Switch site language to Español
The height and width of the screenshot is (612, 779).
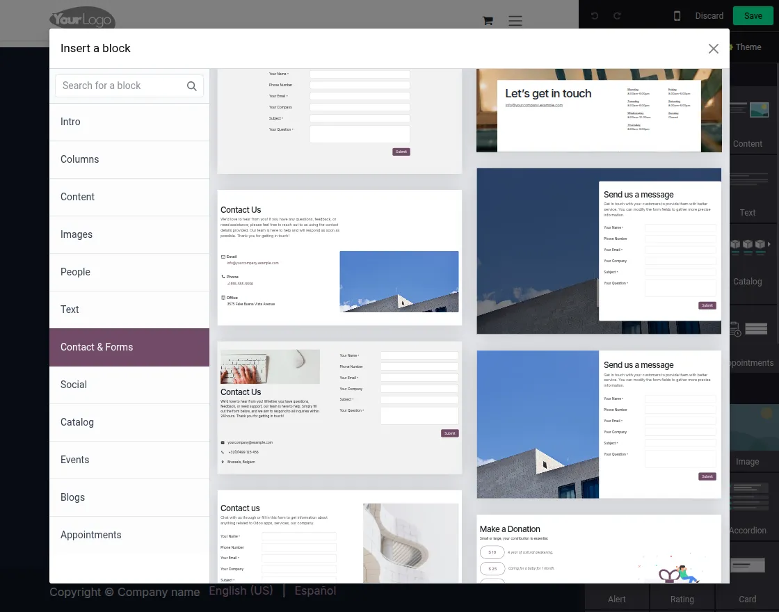coord(315,590)
